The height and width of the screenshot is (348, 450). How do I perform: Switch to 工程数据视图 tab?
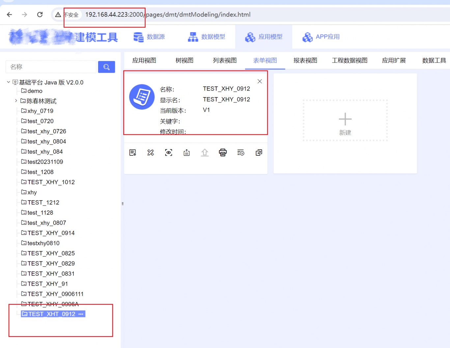click(x=350, y=61)
